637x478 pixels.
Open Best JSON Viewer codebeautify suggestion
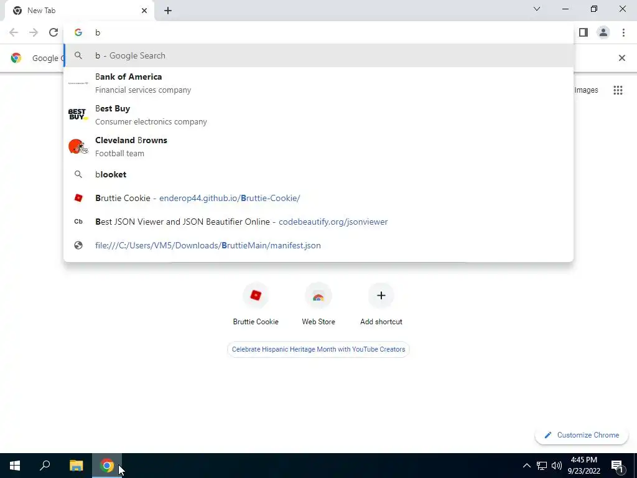click(319, 222)
